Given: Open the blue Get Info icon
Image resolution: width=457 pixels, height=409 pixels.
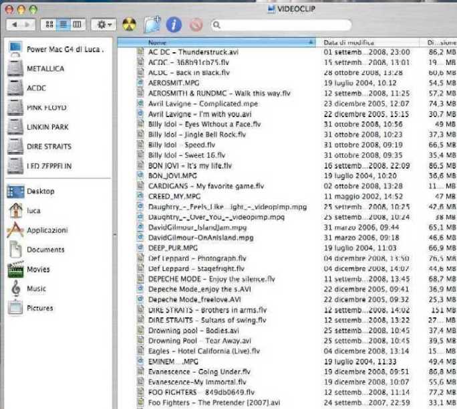Looking at the screenshot, I should (174, 25).
